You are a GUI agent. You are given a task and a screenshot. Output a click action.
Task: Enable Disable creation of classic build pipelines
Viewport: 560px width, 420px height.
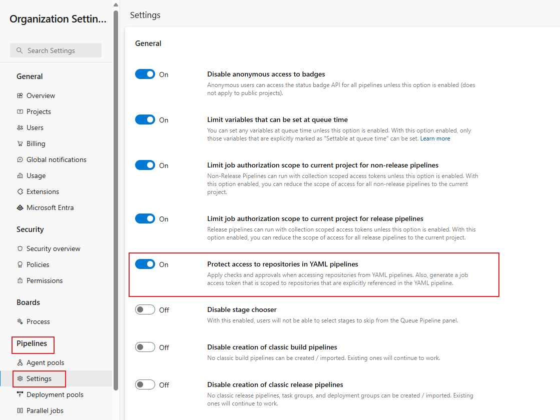coord(145,347)
